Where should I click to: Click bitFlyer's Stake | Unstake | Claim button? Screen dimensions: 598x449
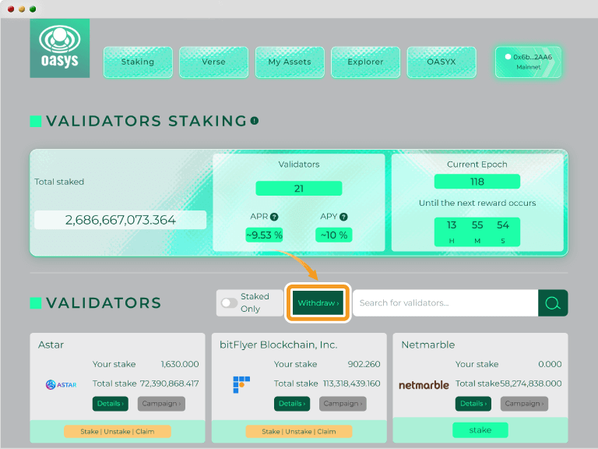(x=299, y=431)
